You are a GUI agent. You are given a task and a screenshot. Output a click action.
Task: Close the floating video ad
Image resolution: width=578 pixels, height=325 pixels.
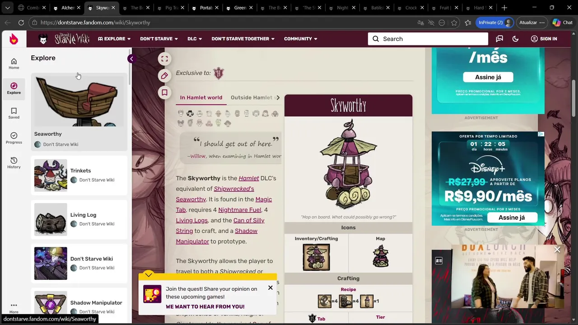pyautogui.click(x=557, y=250)
